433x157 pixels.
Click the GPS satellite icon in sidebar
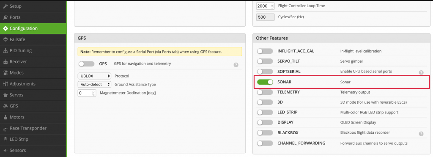(x=5, y=106)
